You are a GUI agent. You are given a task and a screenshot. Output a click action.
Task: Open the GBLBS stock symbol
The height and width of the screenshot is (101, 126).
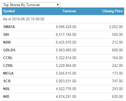pyautogui.click(x=9, y=50)
